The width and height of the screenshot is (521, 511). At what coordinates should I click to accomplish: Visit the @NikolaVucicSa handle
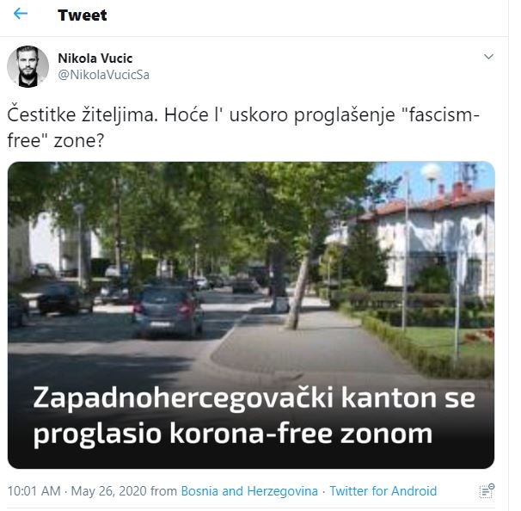pyautogui.click(x=104, y=75)
